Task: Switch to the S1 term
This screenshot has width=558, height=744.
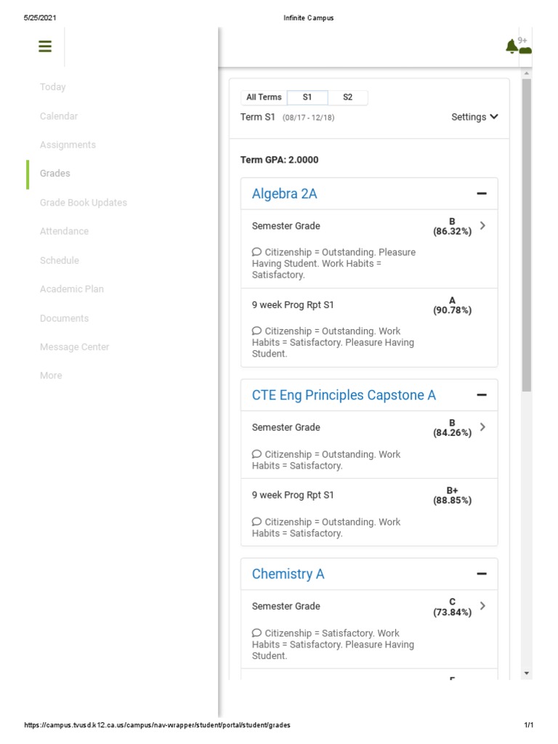Action: pos(307,97)
